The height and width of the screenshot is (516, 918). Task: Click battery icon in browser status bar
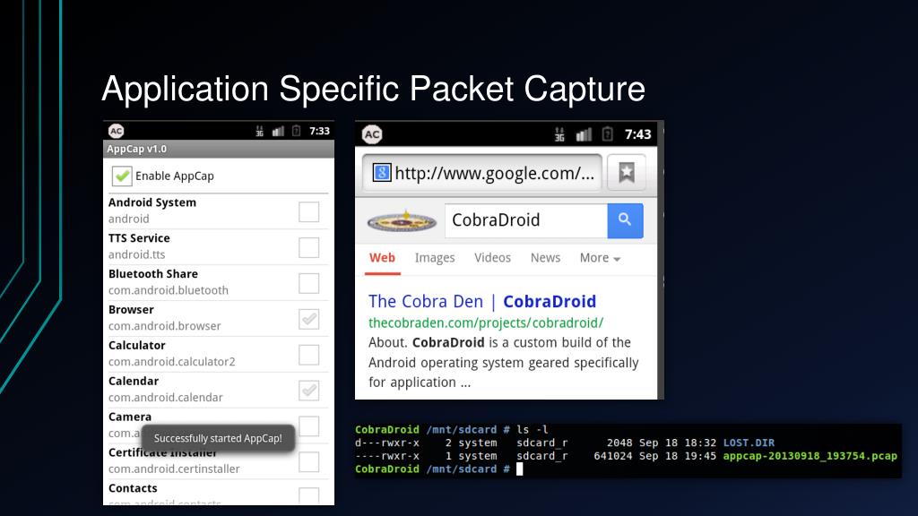pyautogui.click(x=608, y=134)
